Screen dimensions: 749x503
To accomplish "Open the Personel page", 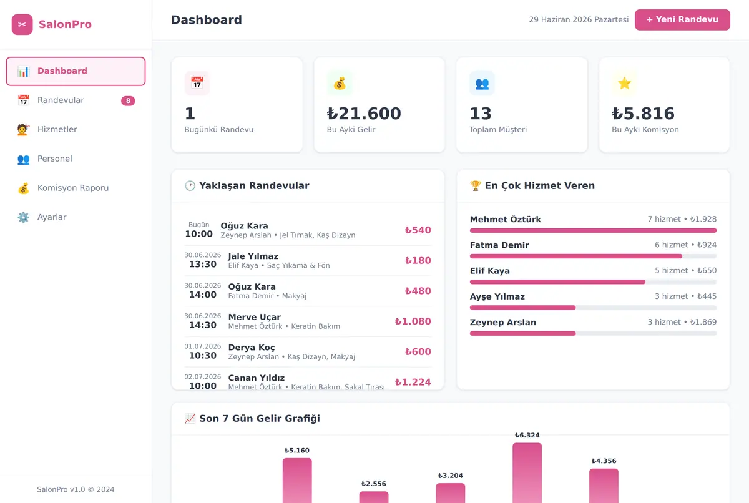I will (x=76, y=159).
